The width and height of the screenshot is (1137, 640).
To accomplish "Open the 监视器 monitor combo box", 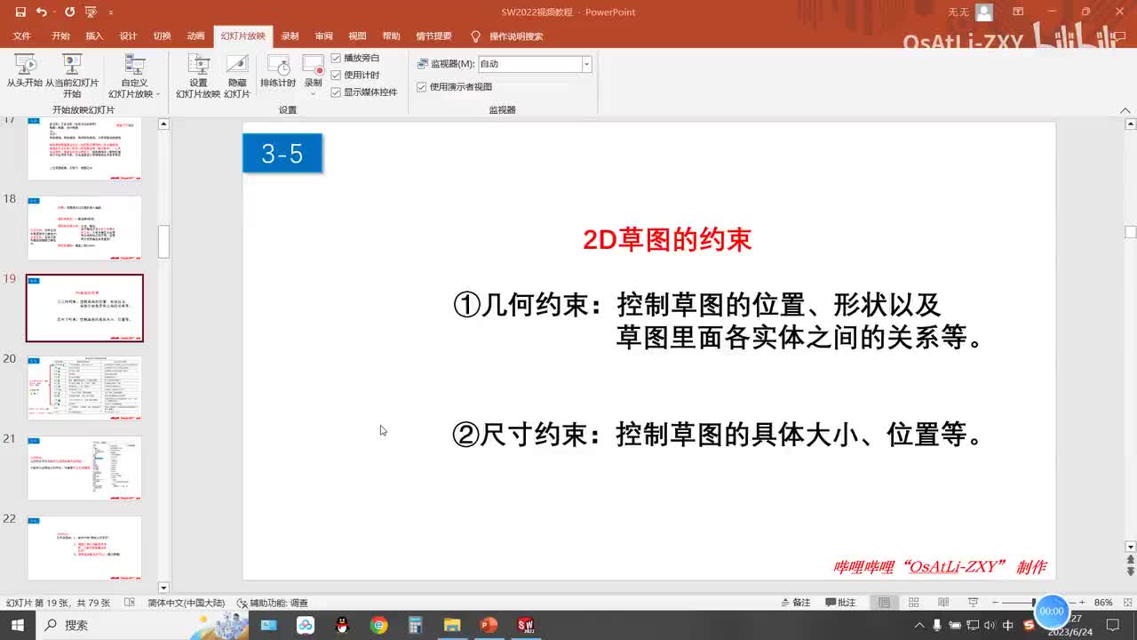I will (x=535, y=64).
